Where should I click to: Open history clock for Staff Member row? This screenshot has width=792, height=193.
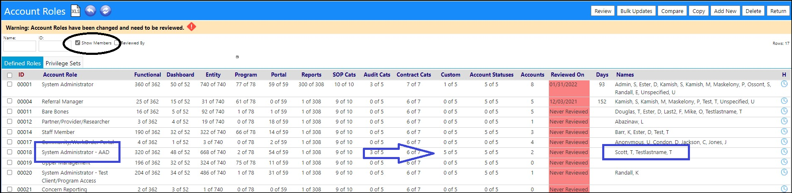(784, 131)
